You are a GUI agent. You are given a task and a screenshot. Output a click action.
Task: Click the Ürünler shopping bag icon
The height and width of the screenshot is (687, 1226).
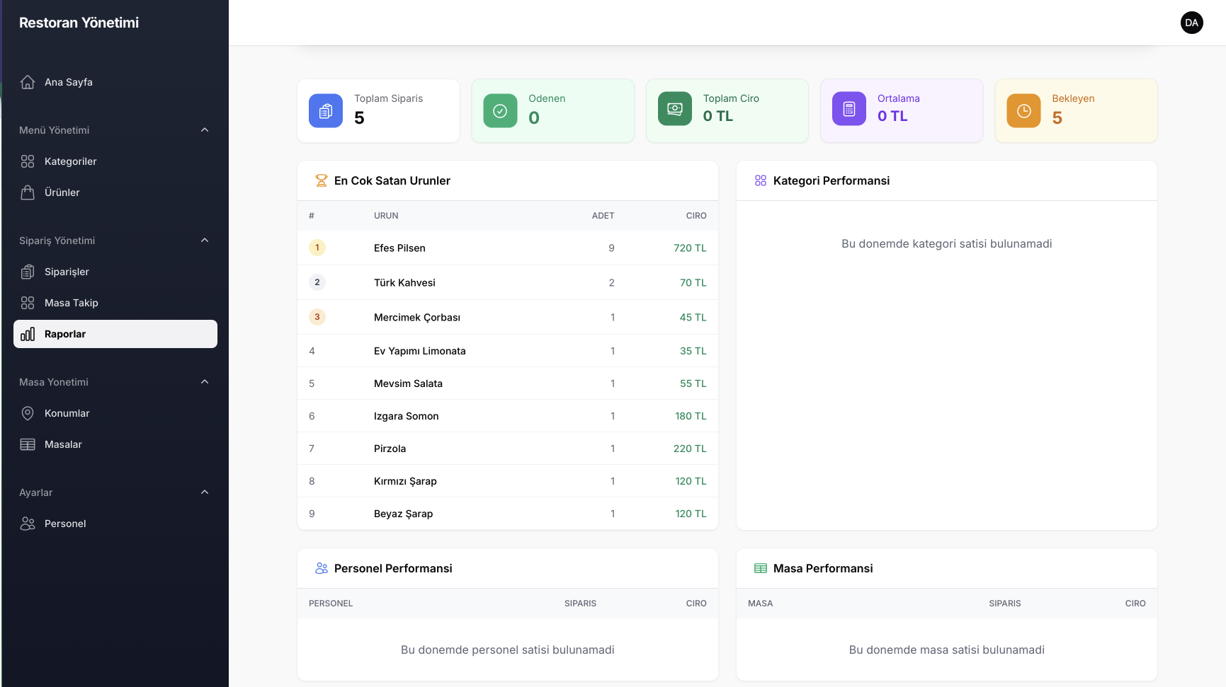click(x=28, y=192)
